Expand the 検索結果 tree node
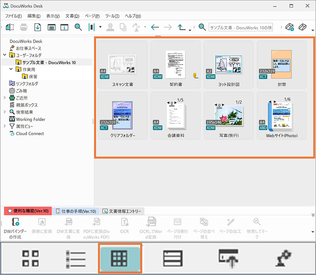316x275 pixels. 5,112
